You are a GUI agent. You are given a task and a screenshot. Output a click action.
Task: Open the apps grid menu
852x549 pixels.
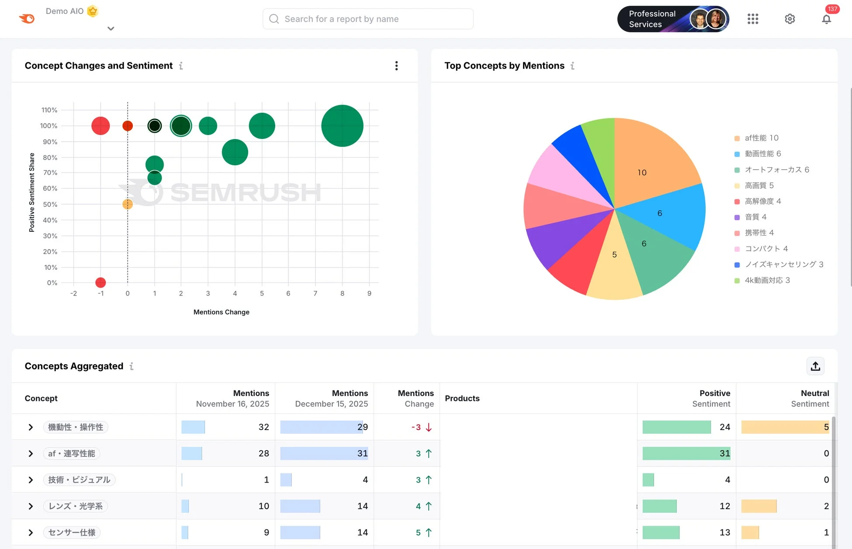[x=752, y=19]
